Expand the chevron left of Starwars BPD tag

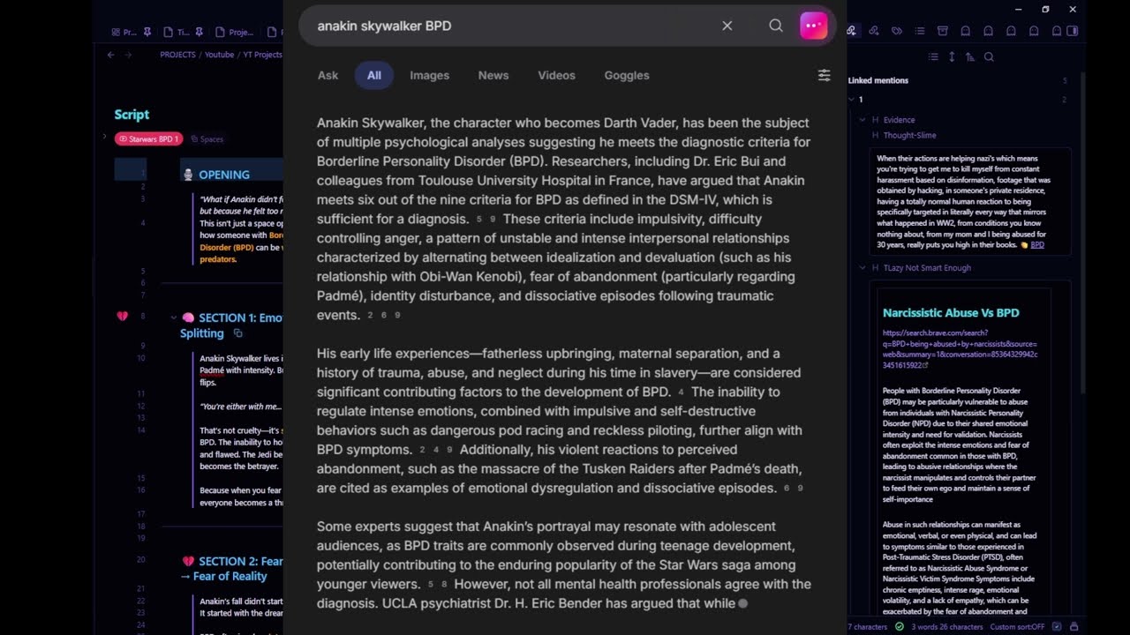[105, 137]
